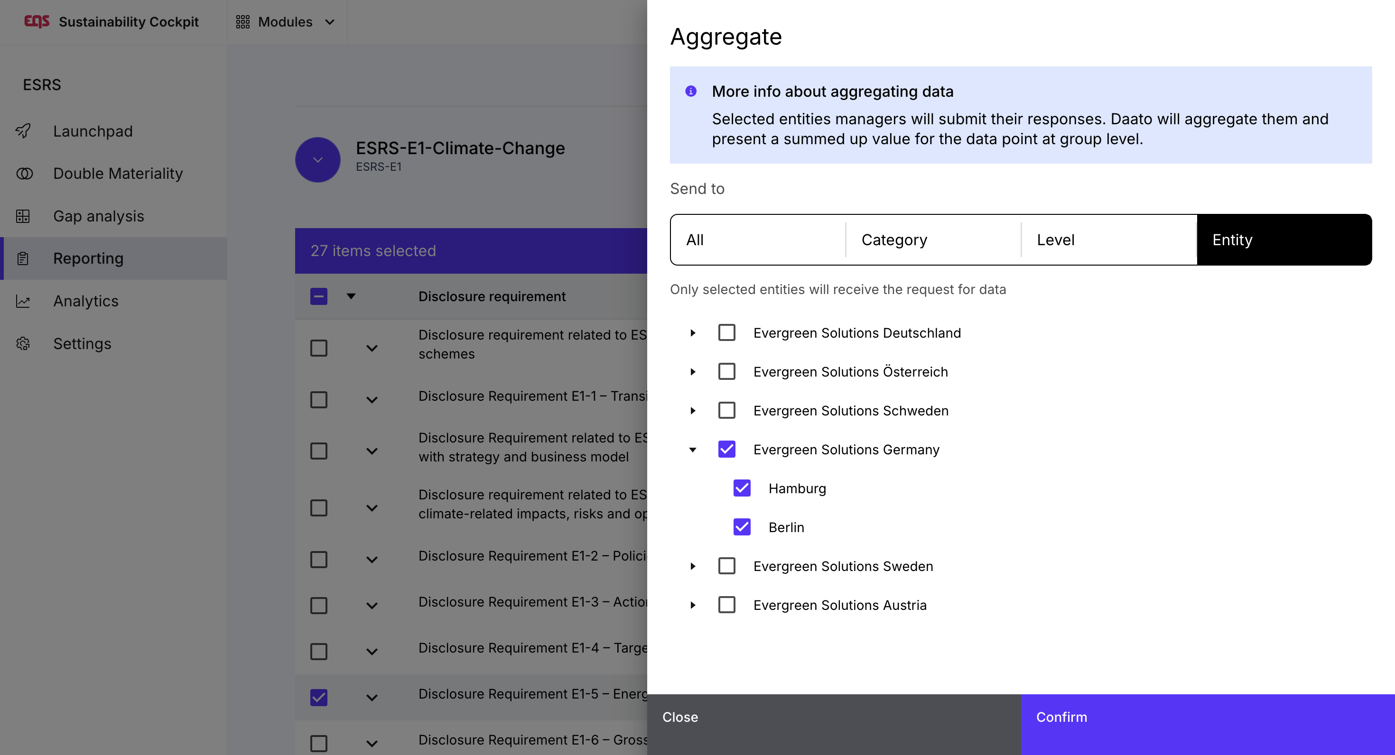
Task: Tick Evergreen Solutions Austria checkbox
Action: click(x=726, y=605)
